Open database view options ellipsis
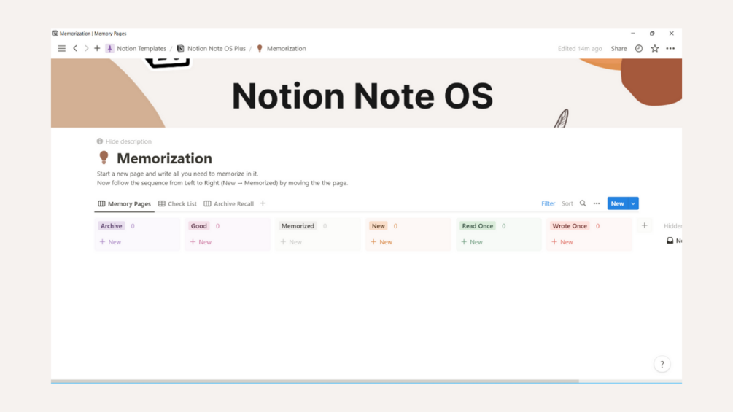 pos(597,203)
